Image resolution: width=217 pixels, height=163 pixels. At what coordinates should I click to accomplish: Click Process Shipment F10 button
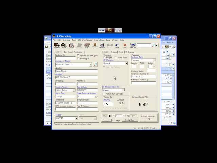[x=148, y=117]
